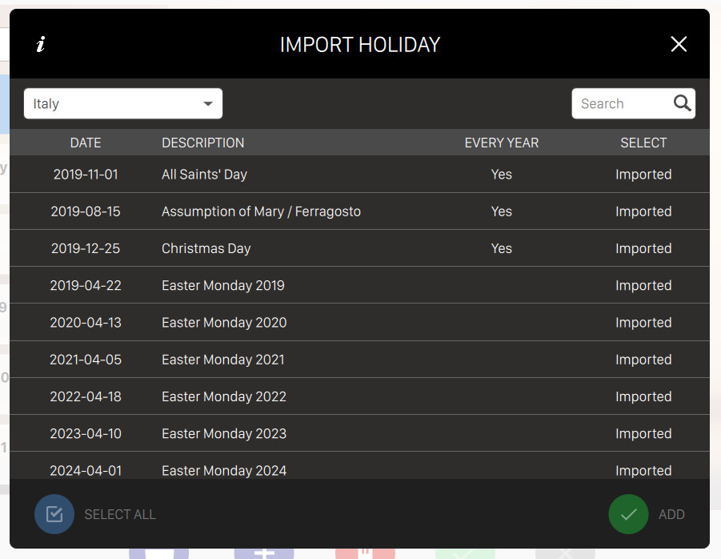
Task: Toggle Imported status for Easter Monday 2021
Action: pos(643,360)
